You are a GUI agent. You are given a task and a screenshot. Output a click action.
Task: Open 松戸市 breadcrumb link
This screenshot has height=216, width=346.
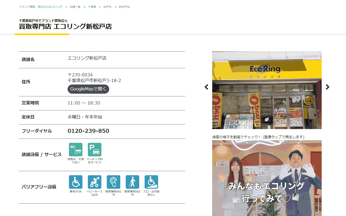tap(107, 7)
